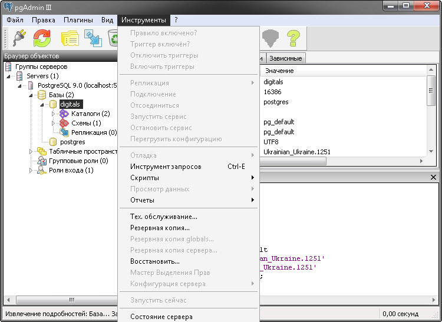Collapse the Базы (2) node
Screen dimensions: 442x322
[x=31, y=95]
